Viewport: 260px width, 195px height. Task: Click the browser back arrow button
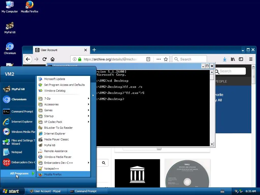tap(28, 59)
